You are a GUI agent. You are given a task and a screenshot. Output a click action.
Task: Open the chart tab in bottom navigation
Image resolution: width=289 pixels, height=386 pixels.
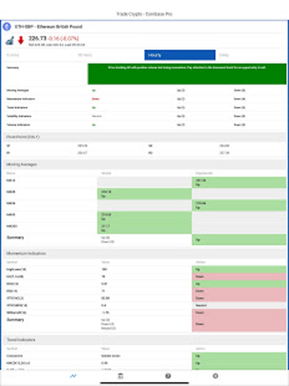point(73,376)
